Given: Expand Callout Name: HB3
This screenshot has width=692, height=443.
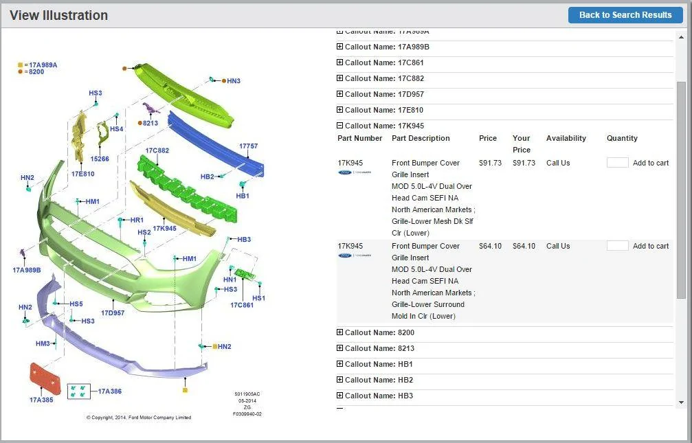Looking at the screenshot, I should (x=339, y=396).
